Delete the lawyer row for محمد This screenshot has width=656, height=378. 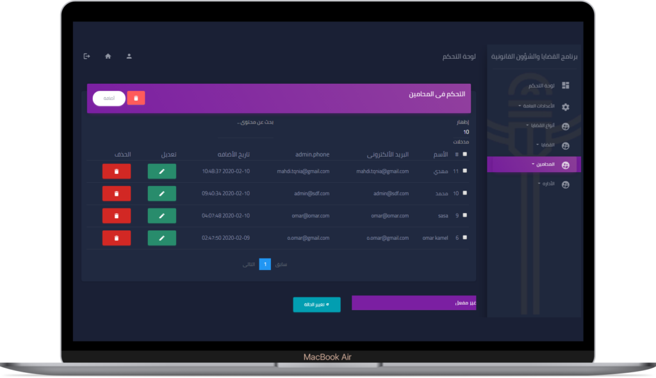click(116, 193)
